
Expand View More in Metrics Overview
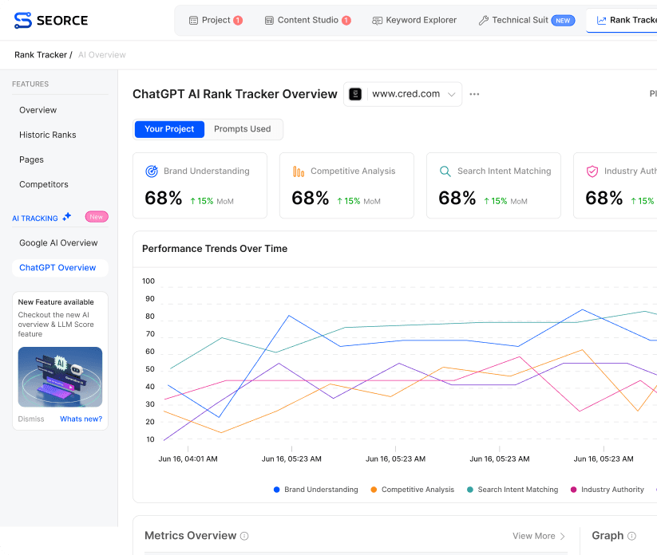538,536
